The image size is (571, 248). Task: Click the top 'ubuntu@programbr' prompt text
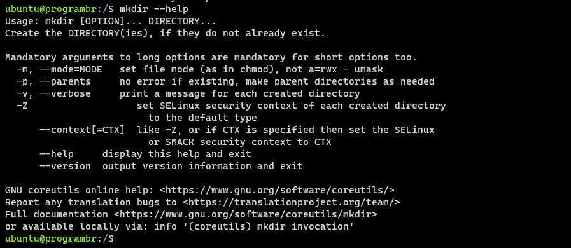pyautogui.click(x=51, y=9)
